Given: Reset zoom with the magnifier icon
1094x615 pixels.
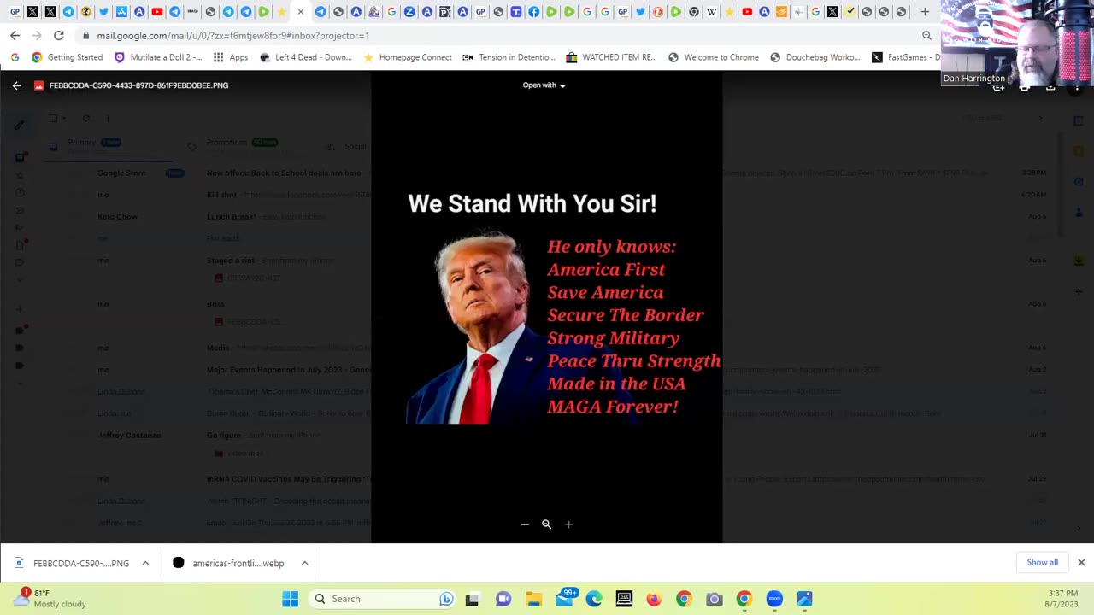Looking at the screenshot, I should pyautogui.click(x=546, y=524).
